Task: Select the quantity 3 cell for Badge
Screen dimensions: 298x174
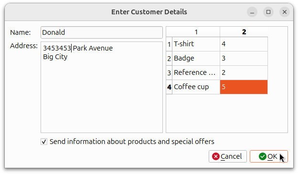Action: 244,59
